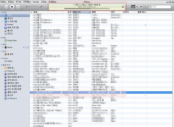
Task: Cancel the conversion with the X button
Action: (x=123, y=7)
